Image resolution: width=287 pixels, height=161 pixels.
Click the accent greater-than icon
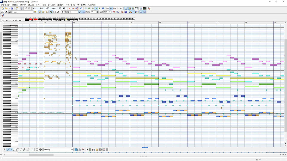(87, 149)
